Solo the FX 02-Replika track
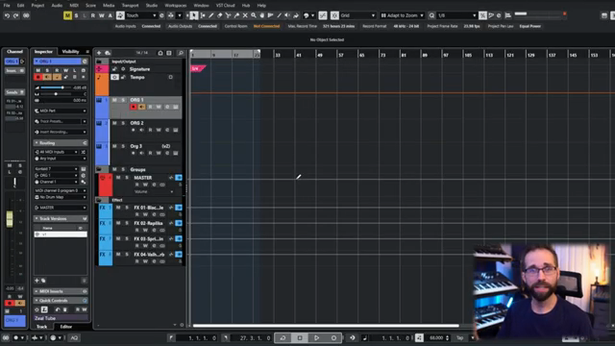This screenshot has width=615, height=346. click(127, 223)
